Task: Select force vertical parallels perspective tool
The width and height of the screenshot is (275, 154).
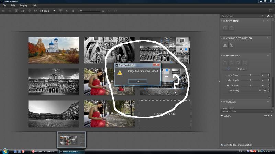Action: click(225, 63)
